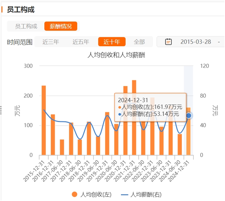Set time range to 近三年

[51, 42]
